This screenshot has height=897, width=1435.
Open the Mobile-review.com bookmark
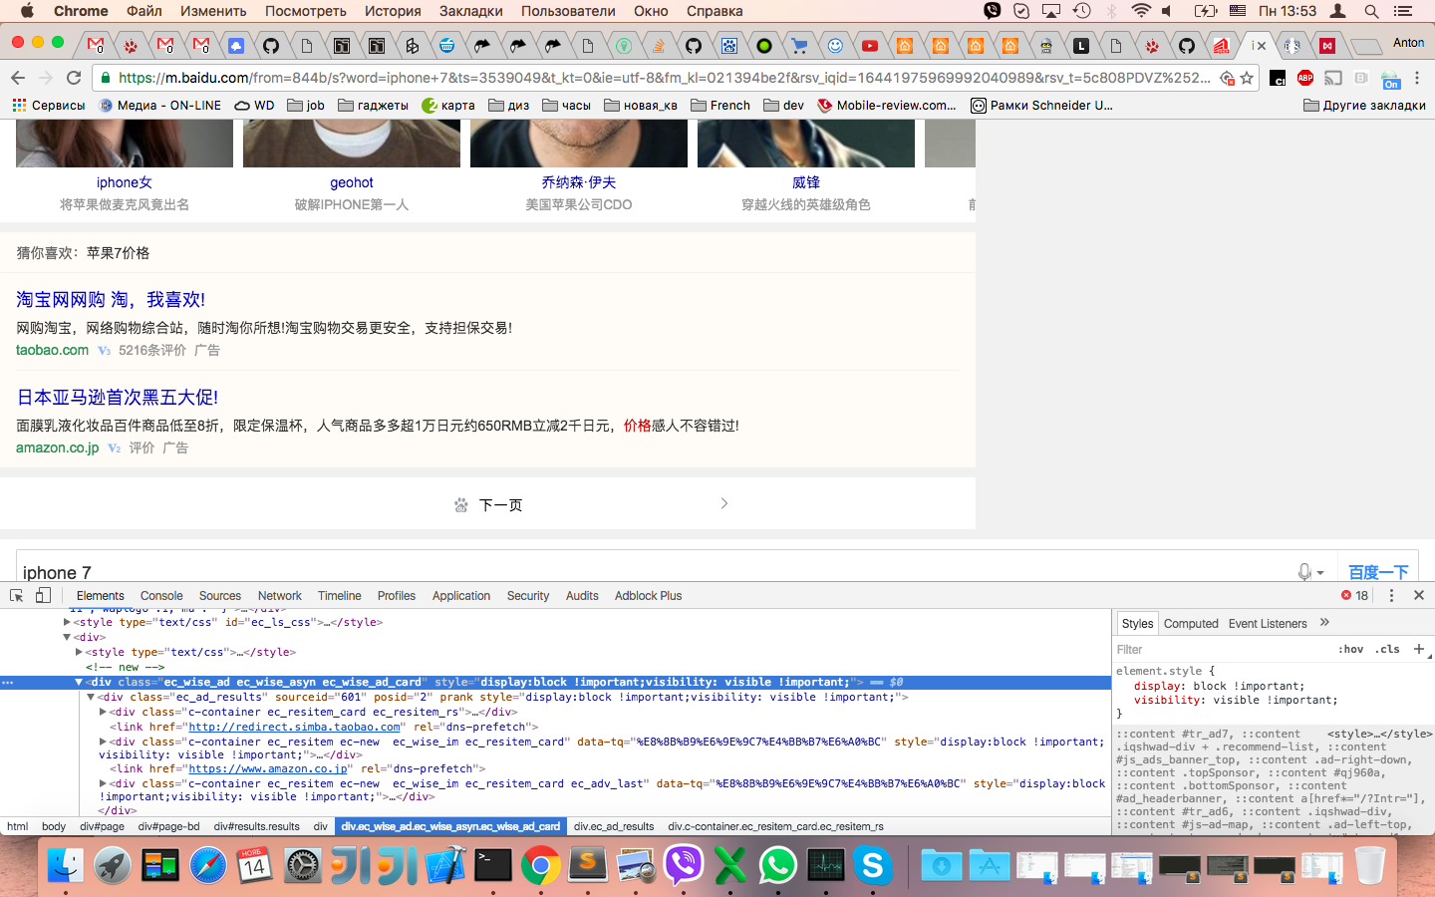pyautogui.click(x=887, y=105)
